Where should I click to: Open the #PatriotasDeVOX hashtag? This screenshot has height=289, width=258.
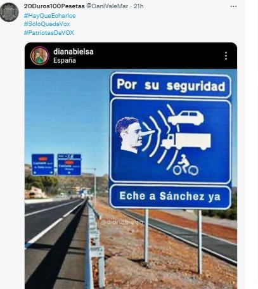(x=49, y=32)
